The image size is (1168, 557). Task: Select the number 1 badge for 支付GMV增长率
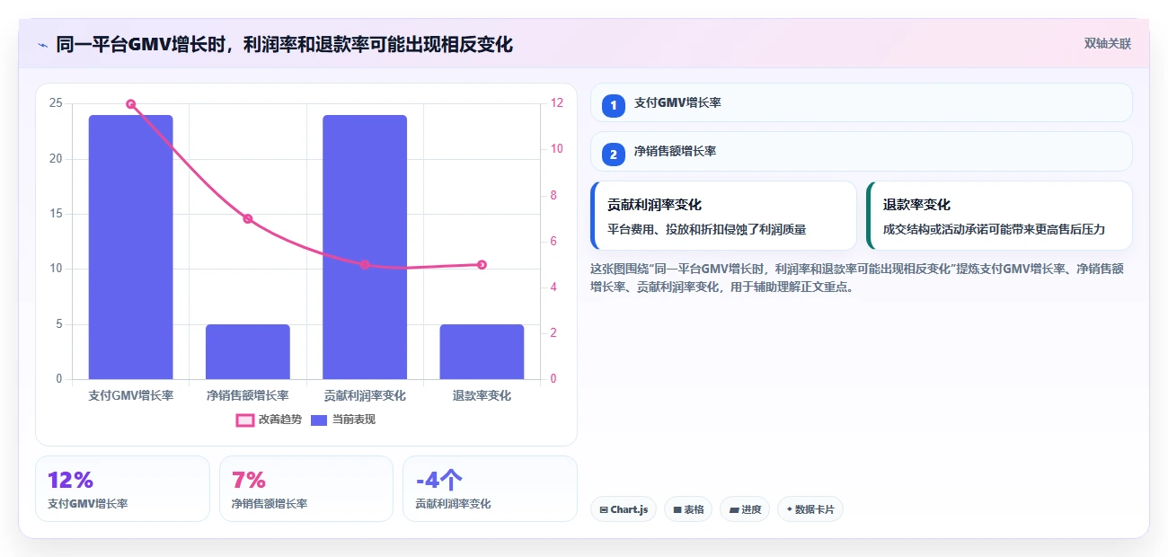[x=614, y=105]
